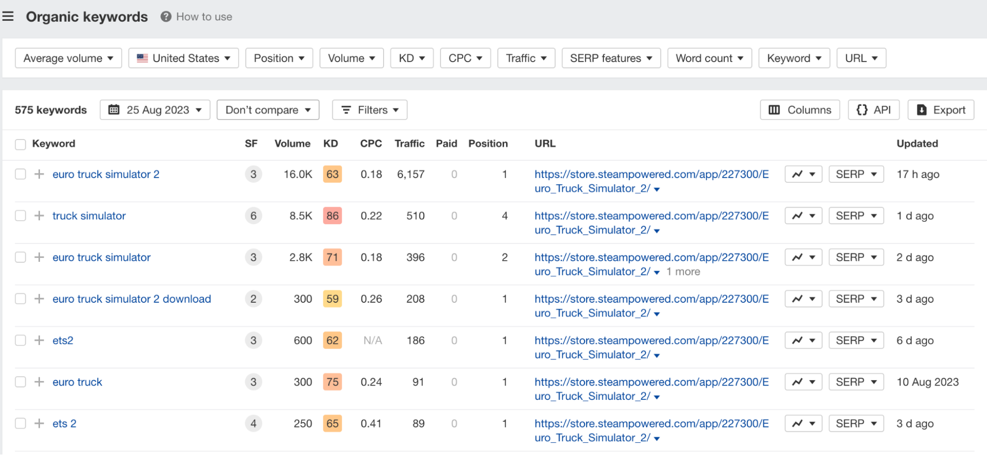The height and width of the screenshot is (455, 987).
Task: Open the euro truck simulator 2 keyword link
Action: click(x=106, y=174)
